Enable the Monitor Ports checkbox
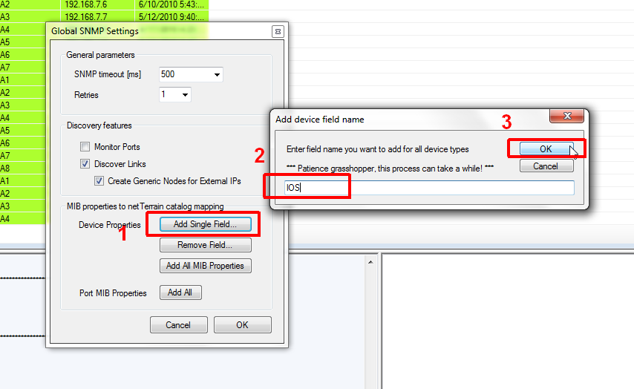The height and width of the screenshot is (389, 634). click(x=85, y=146)
